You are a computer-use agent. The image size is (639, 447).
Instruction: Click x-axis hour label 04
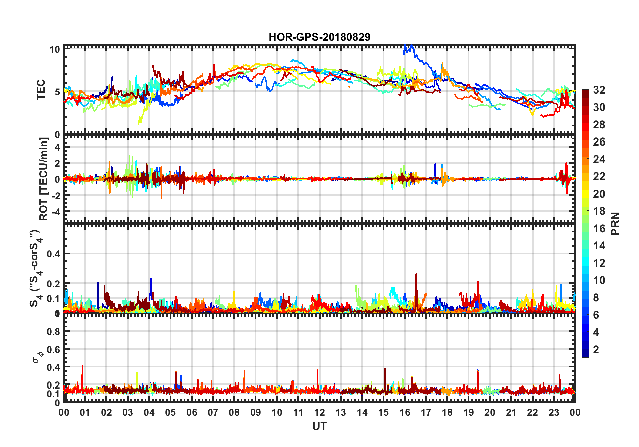(149, 413)
